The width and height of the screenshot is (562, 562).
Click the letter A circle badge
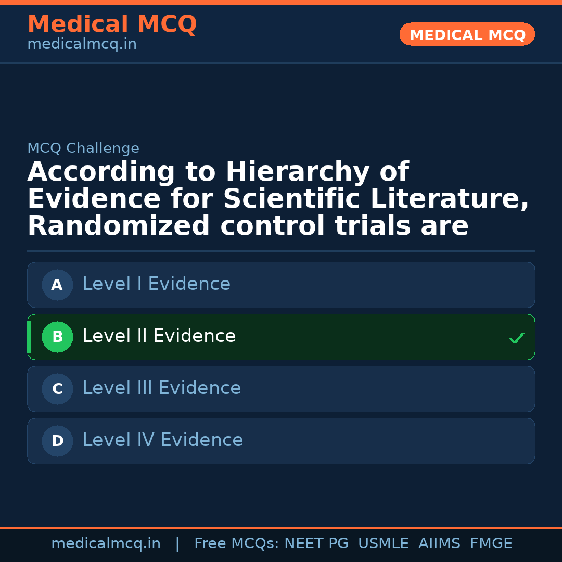coord(57,285)
